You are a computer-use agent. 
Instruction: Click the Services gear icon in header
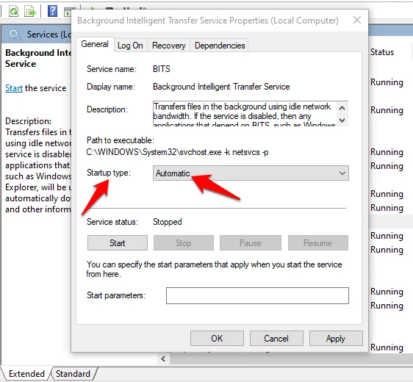click(x=15, y=35)
